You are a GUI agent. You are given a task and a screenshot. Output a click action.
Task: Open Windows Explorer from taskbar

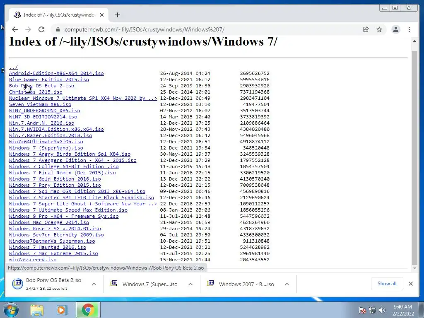pos(37,310)
